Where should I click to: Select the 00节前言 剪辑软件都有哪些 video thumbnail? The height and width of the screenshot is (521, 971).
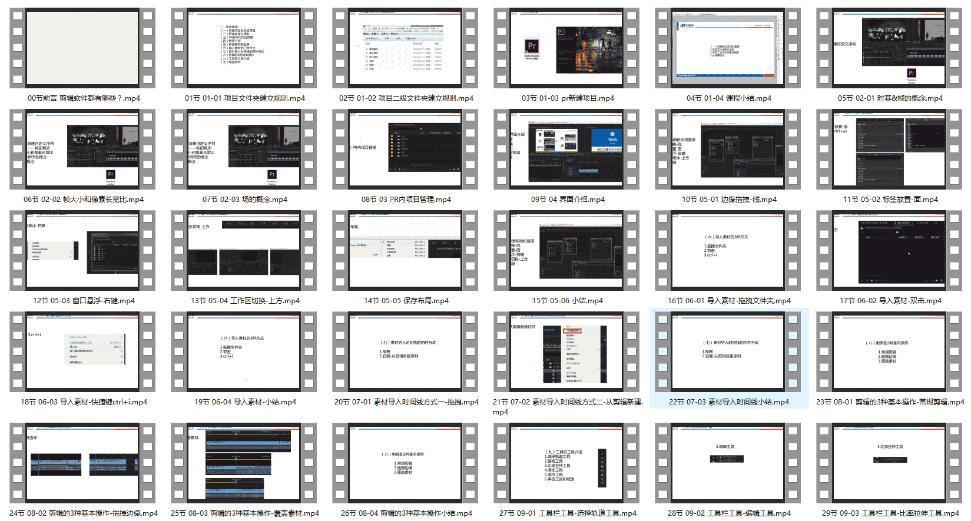point(82,48)
